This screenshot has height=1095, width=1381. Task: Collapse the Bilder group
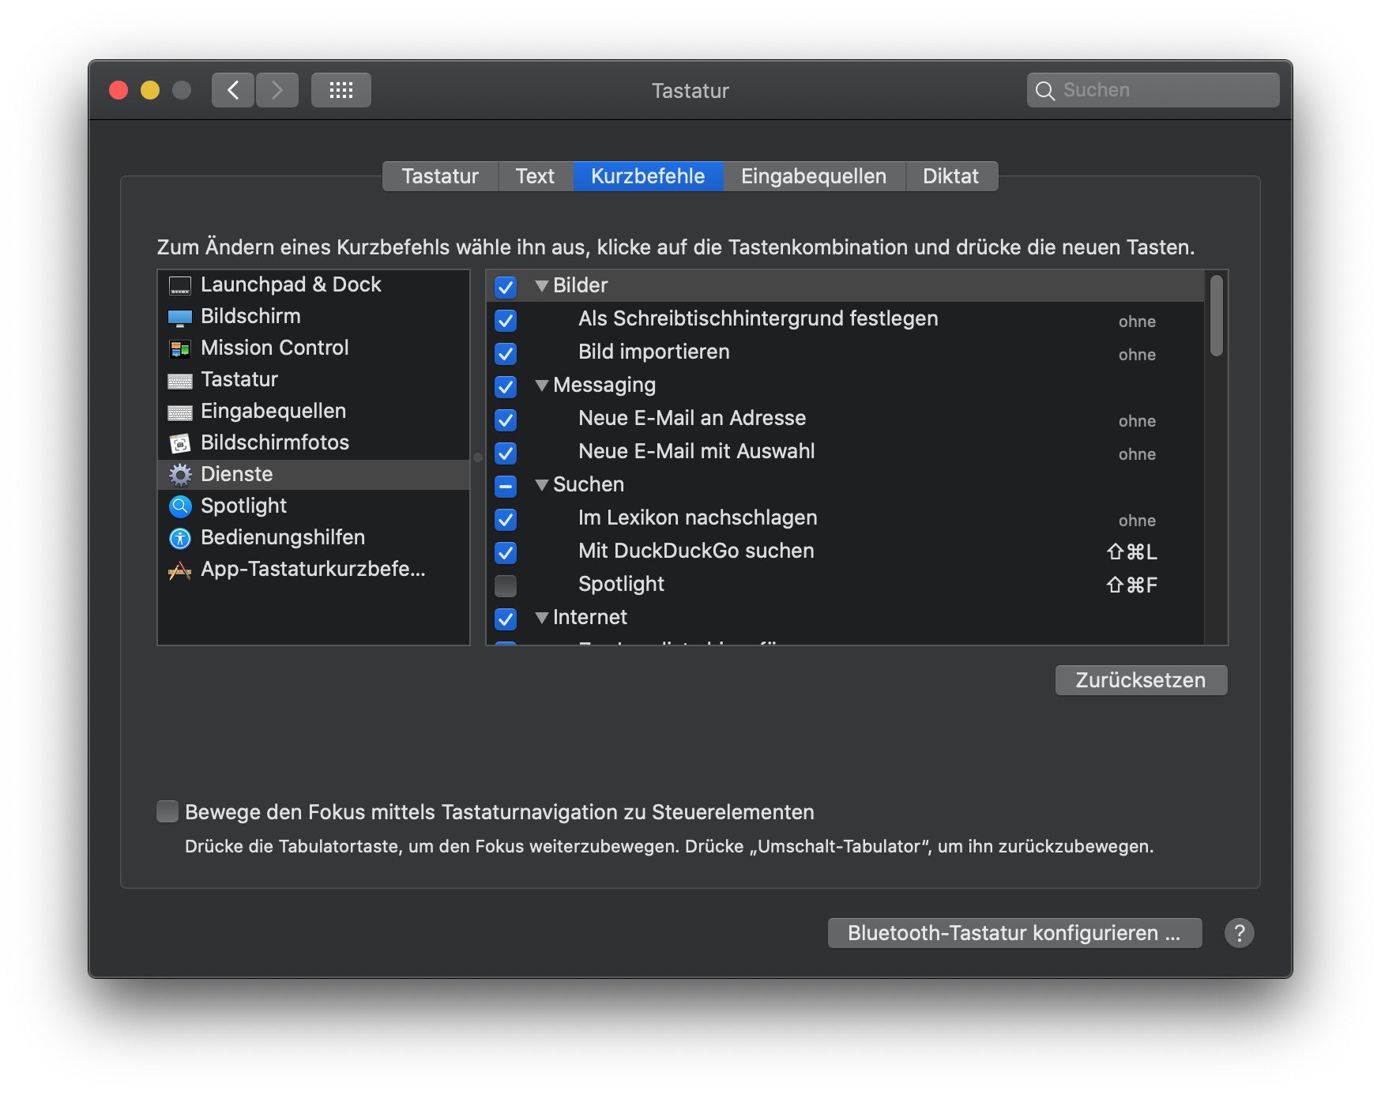point(541,286)
